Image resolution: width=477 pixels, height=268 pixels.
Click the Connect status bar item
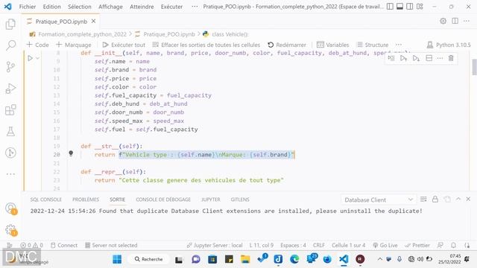point(64,245)
